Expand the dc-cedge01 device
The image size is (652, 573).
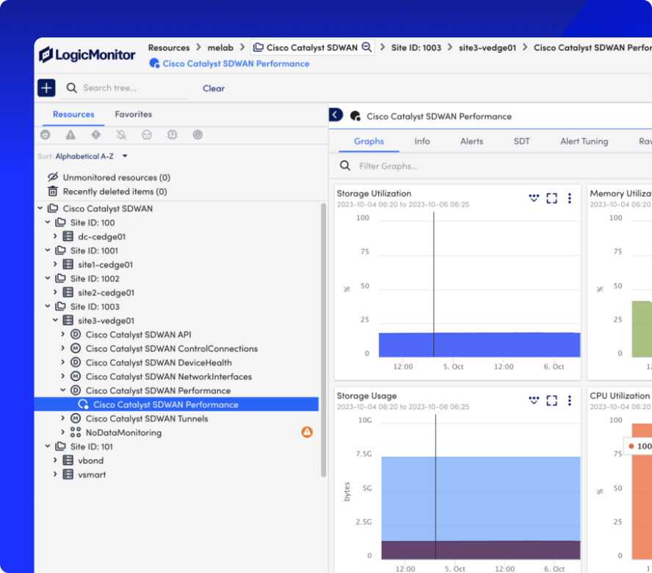tap(55, 237)
